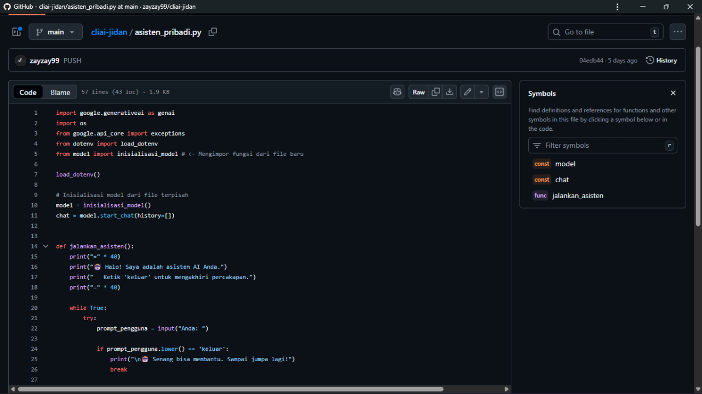Copy raw file contents icon

pos(436,92)
